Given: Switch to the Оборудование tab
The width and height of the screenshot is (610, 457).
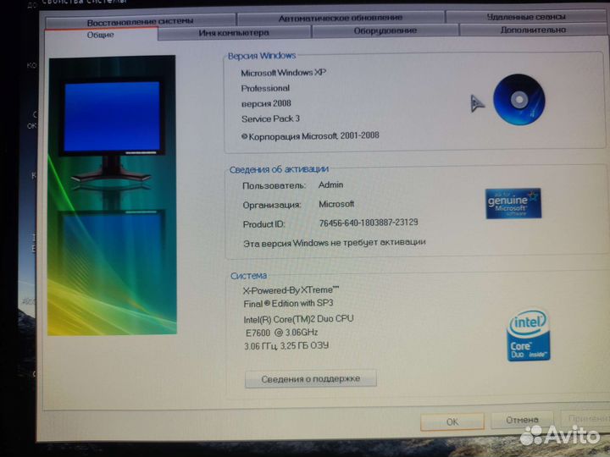Looking at the screenshot, I should click(385, 30).
